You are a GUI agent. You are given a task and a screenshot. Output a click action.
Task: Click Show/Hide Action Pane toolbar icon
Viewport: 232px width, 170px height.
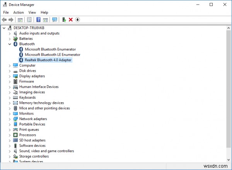pos(45,20)
